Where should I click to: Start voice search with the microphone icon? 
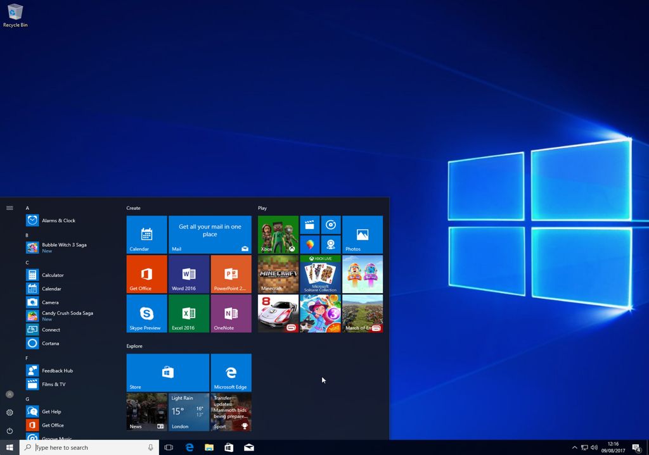tap(150, 447)
